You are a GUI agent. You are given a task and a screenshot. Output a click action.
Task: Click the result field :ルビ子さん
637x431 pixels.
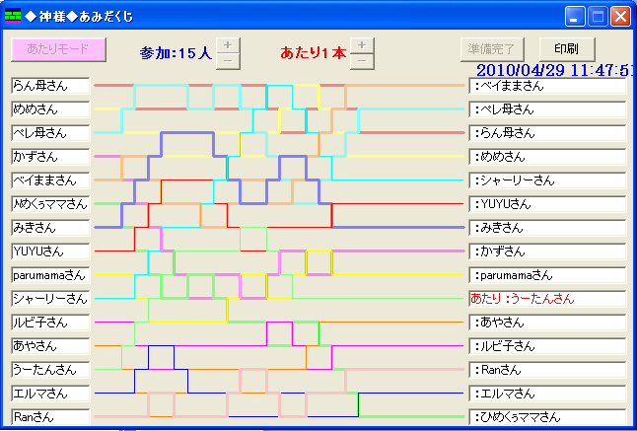click(547, 346)
